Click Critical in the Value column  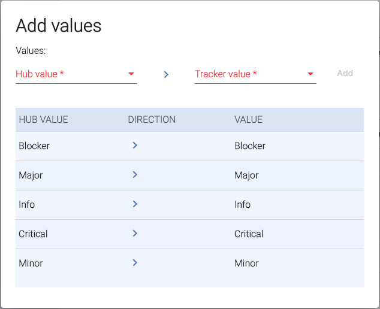click(x=249, y=234)
